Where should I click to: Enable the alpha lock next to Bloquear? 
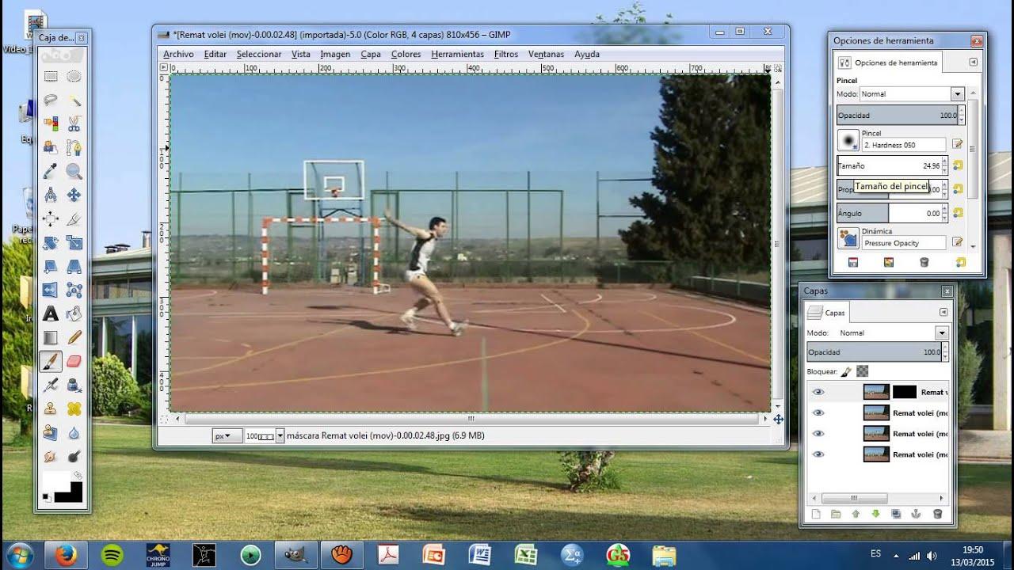(863, 371)
